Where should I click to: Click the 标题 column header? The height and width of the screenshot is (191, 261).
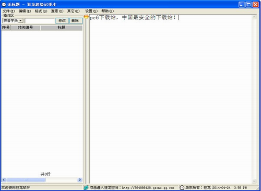click(62, 28)
